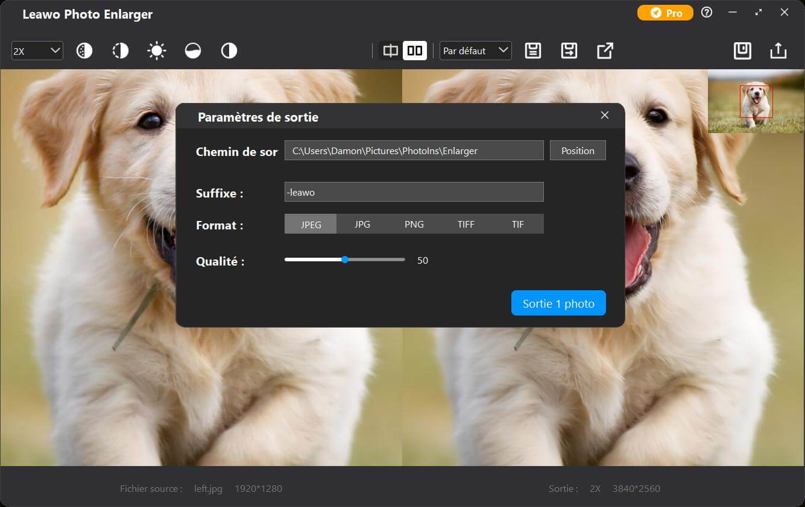
Task: Click the Suffixe text field
Action: coord(414,192)
